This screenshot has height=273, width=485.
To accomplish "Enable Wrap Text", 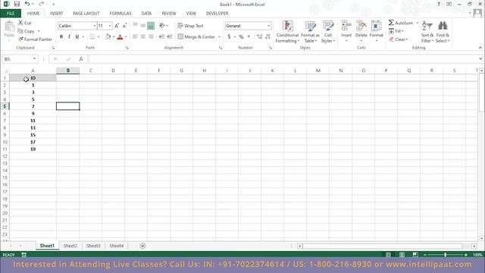I will tap(190, 26).
